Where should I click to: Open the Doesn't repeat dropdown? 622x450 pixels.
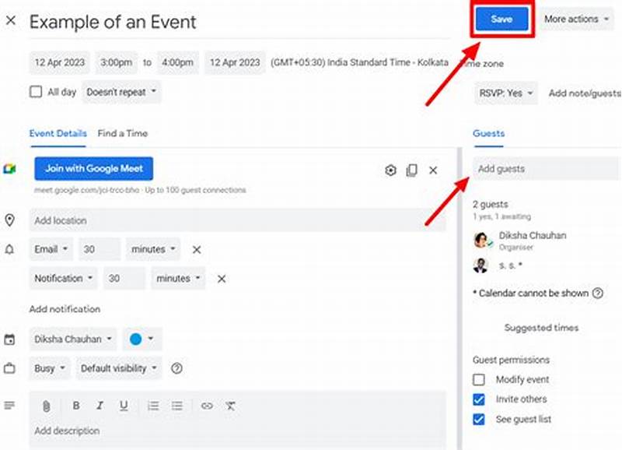[121, 92]
